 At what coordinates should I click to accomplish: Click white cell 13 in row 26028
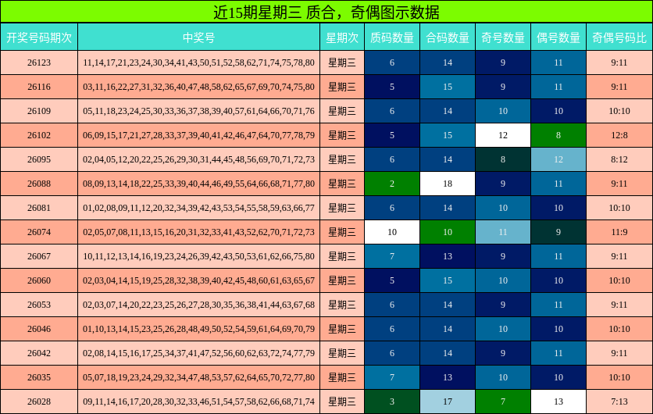tap(558, 401)
